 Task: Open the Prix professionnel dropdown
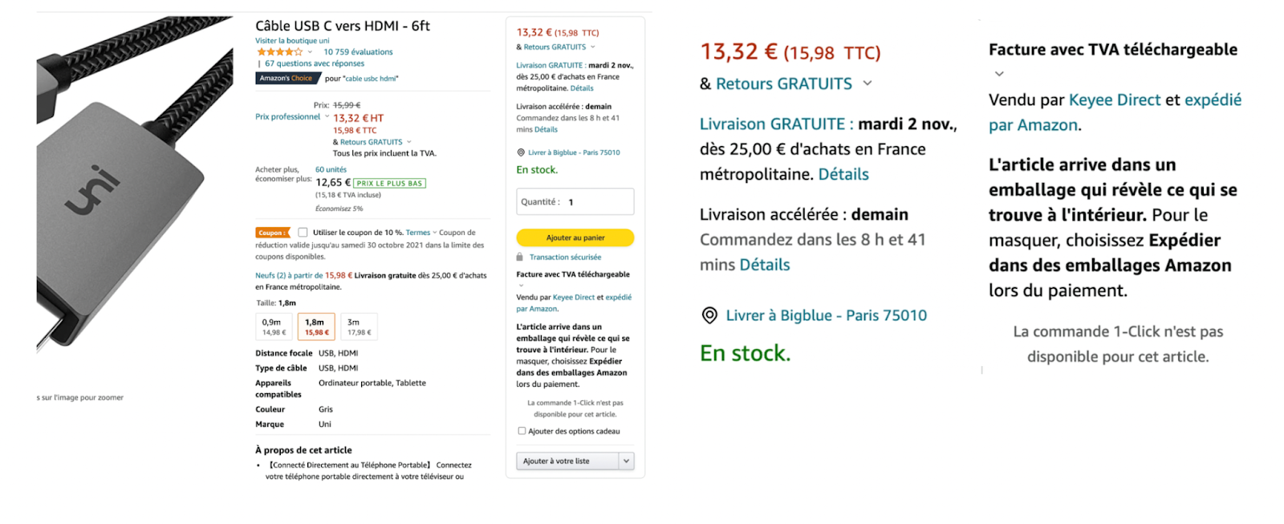327,116
